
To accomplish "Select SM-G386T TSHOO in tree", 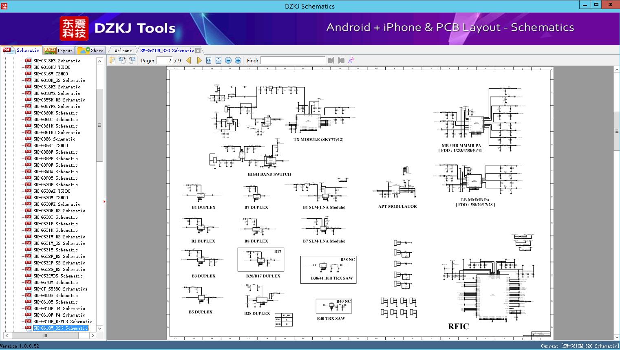I will (x=51, y=145).
